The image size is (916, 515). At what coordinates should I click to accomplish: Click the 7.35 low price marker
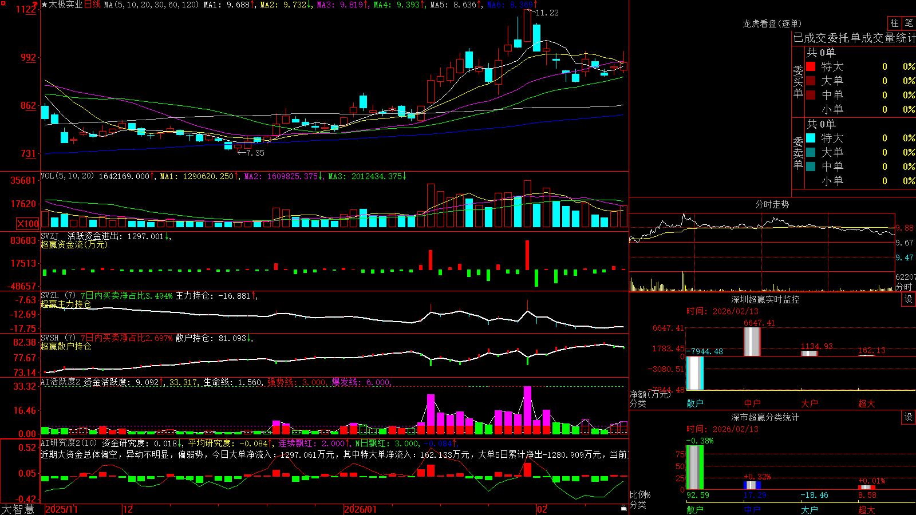255,153
